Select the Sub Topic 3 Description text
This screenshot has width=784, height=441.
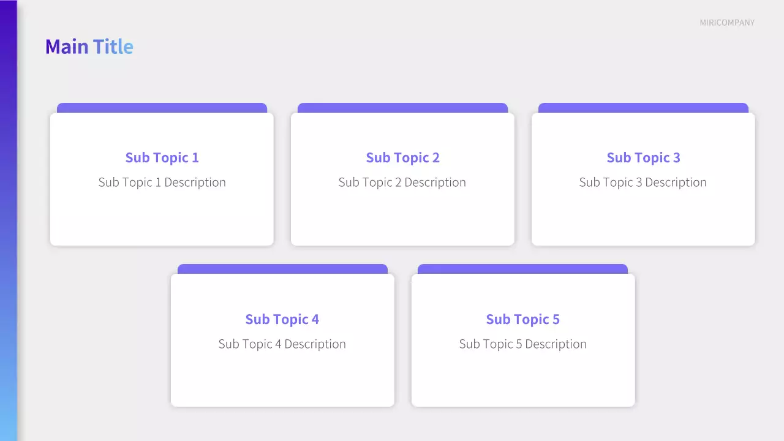643,183
